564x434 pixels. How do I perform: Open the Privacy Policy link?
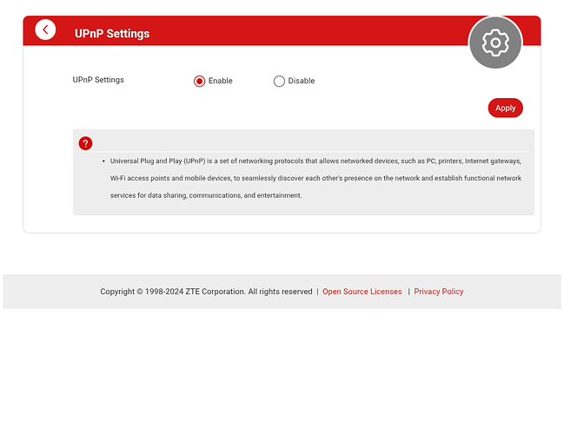[439, 292]
